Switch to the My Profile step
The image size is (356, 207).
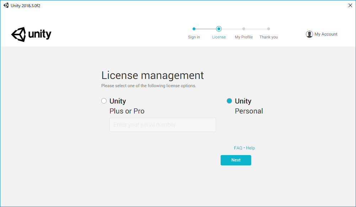[x=243, y=37]
